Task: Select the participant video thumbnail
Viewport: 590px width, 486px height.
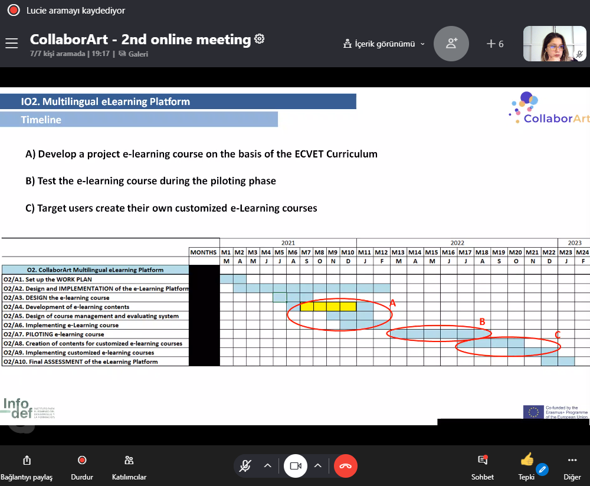Action: coord(554,44)
